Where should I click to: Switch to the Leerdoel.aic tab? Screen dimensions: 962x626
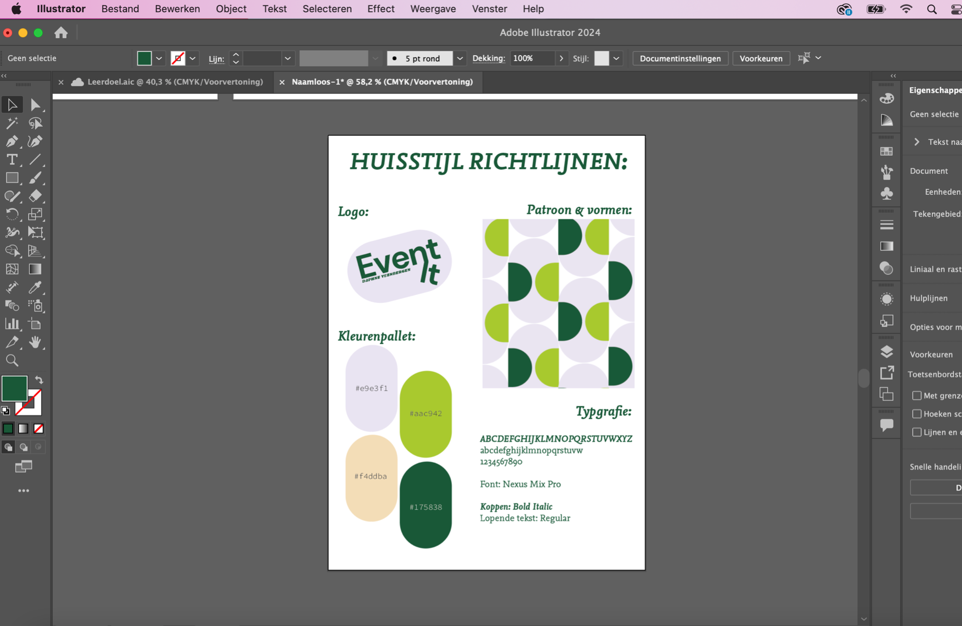(174, 82)
